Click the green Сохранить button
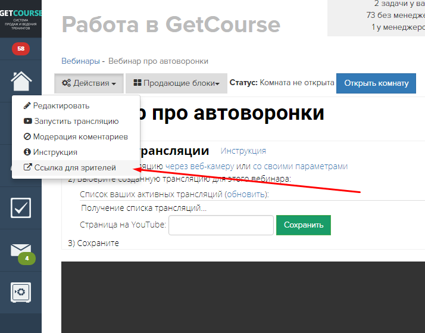 click(x=304, y=225)
